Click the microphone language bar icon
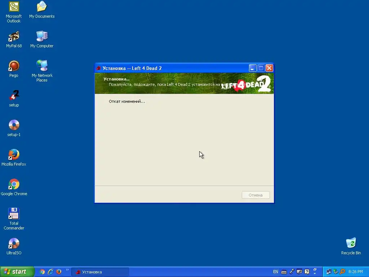 [x=292, y=272]
